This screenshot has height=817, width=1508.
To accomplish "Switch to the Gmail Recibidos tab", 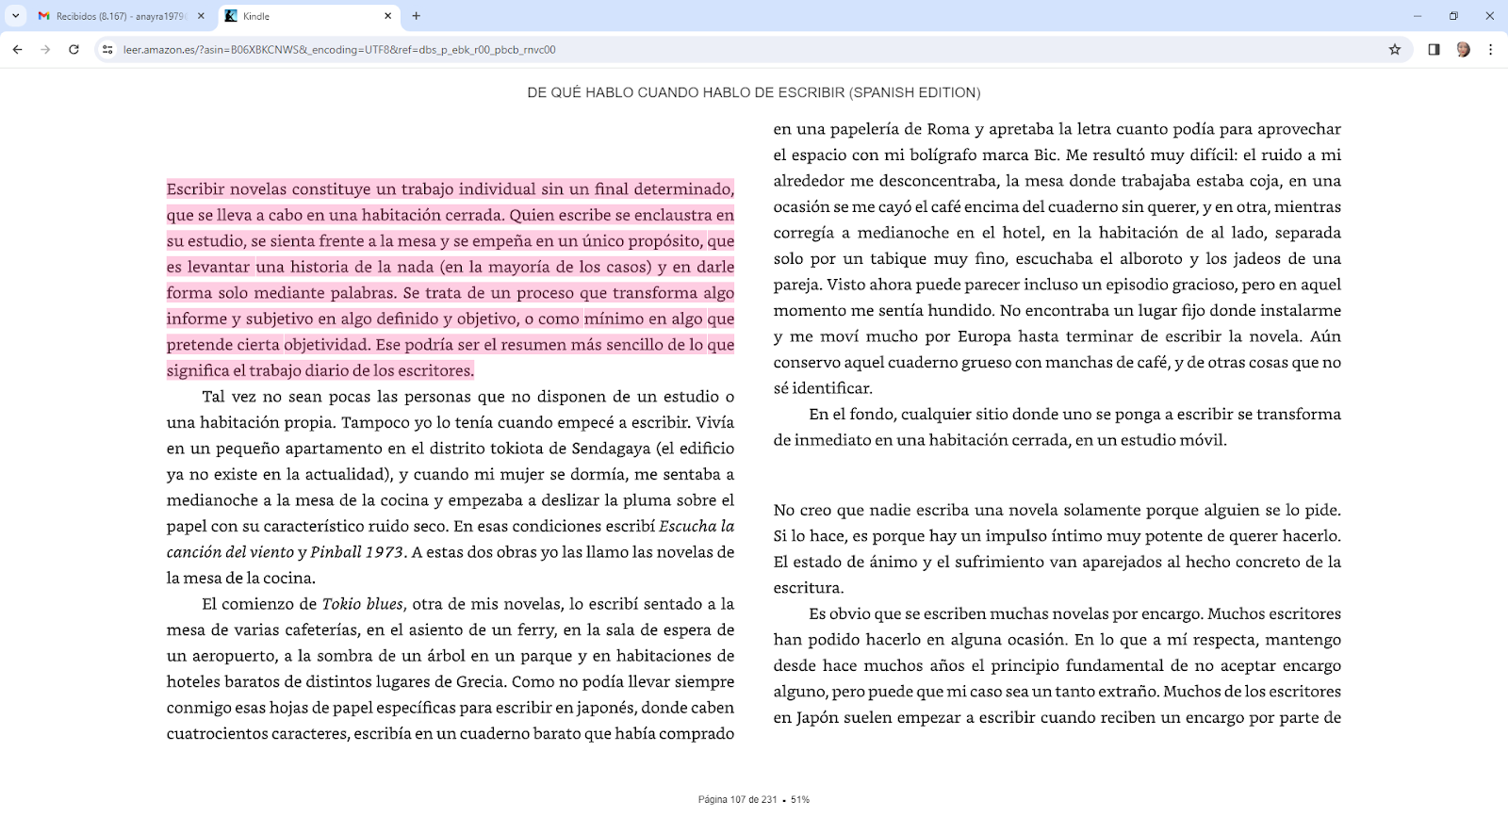I will pyautogui.click(x=122, y=16).
